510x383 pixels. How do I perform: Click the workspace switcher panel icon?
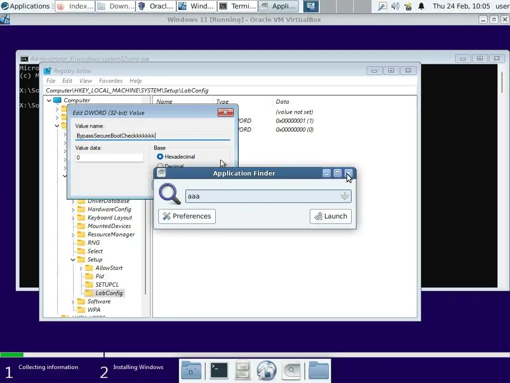click(x=311, y=6)
